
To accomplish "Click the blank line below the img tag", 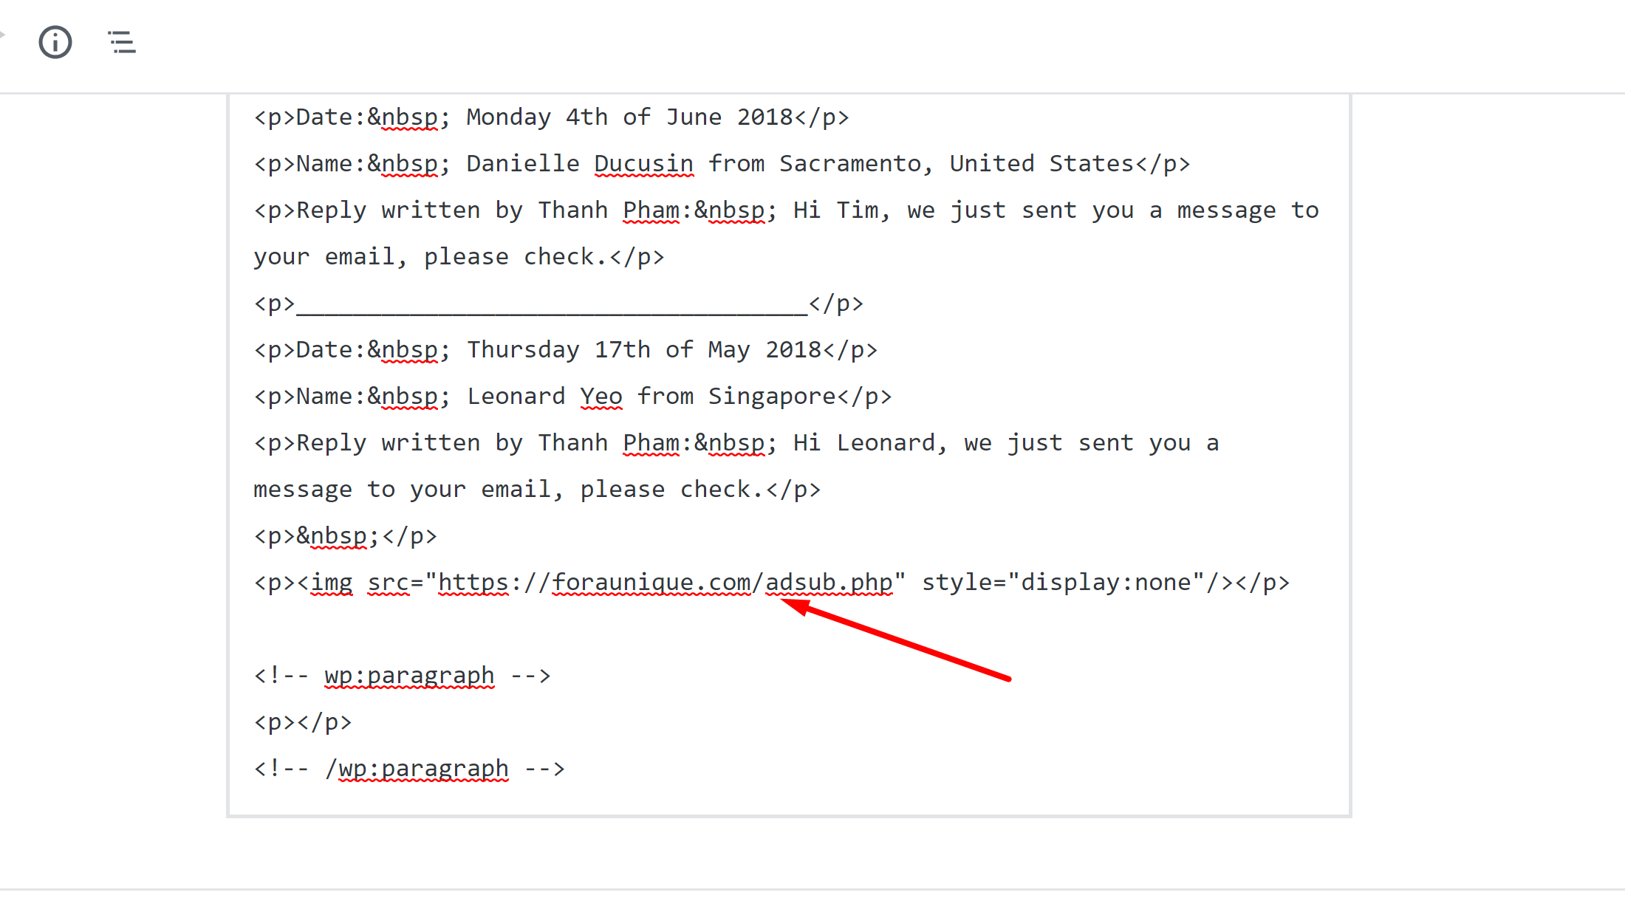I will (x=788, y=628).
